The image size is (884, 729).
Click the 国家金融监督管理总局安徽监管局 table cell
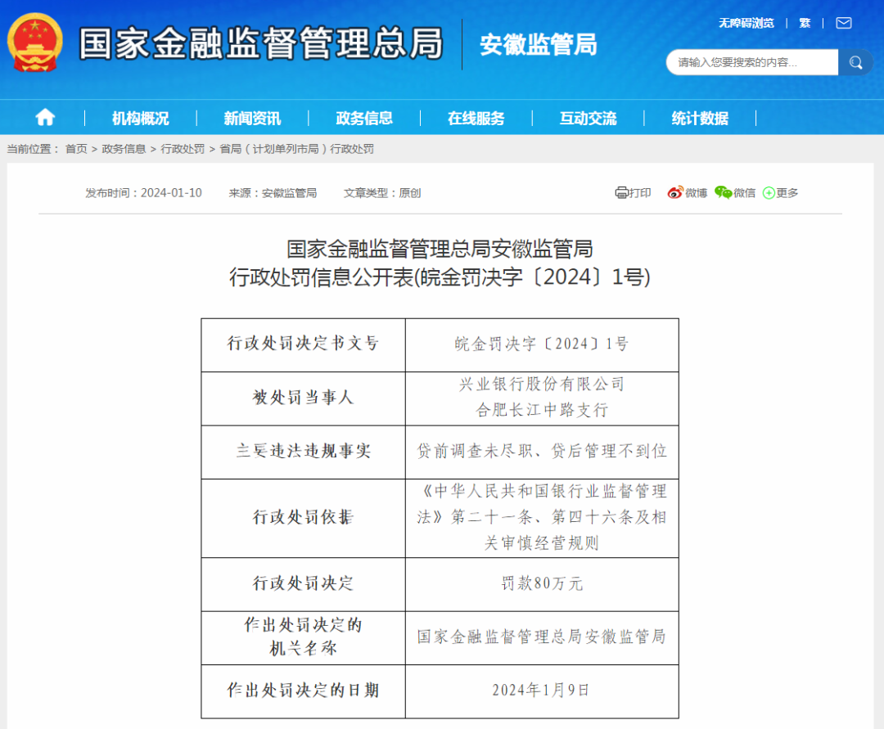542,637
